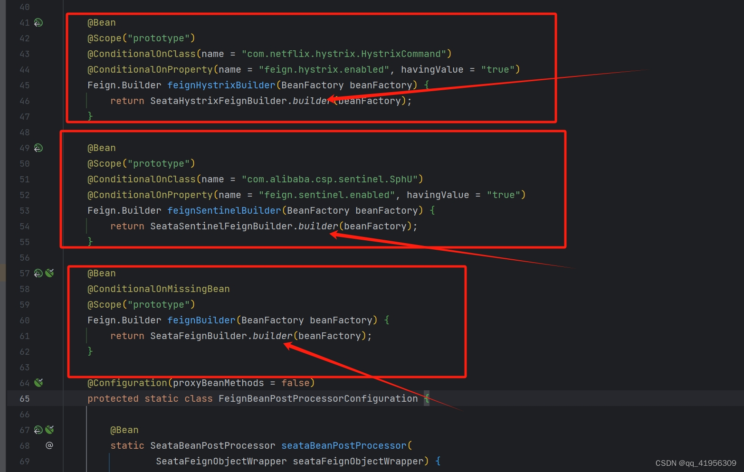Click the @Scope annotation on line 59
Image resolution: width=744 pixels, height=472 pixels.
coord(105,304)
